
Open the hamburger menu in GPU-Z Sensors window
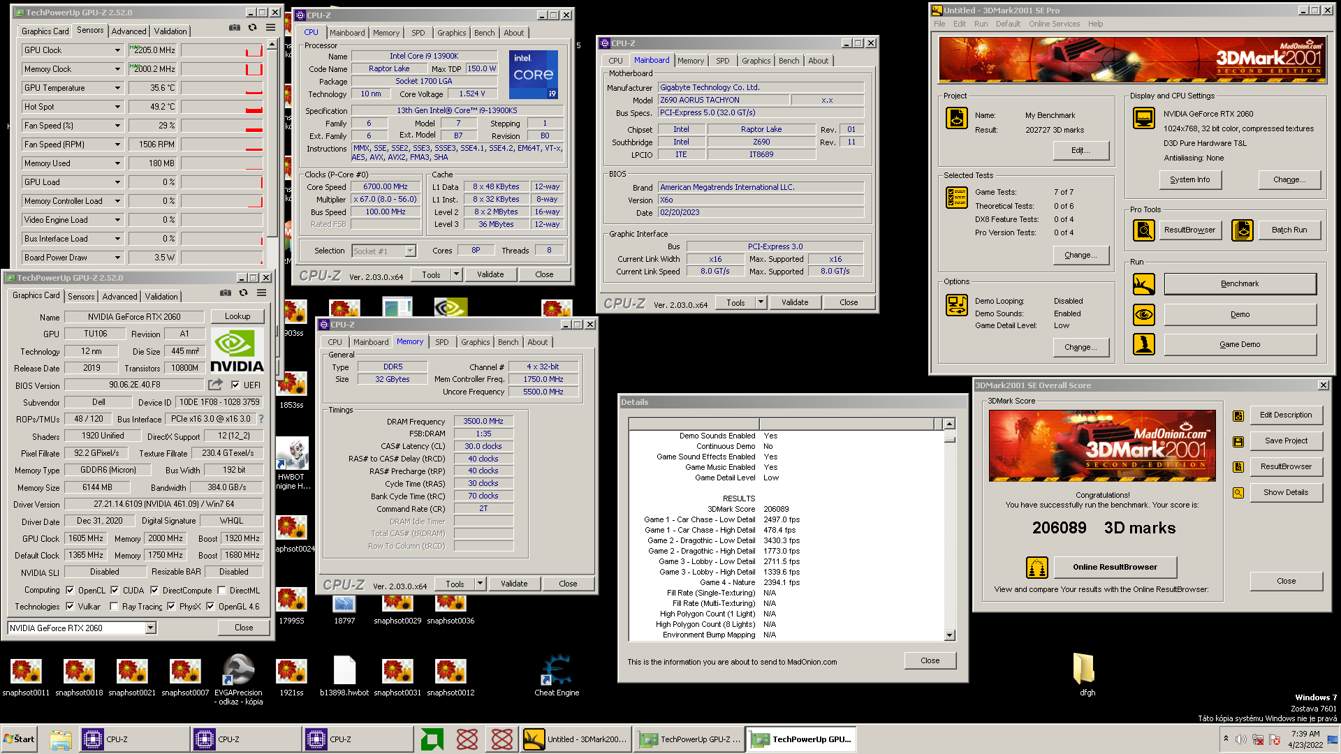(270, 28)
